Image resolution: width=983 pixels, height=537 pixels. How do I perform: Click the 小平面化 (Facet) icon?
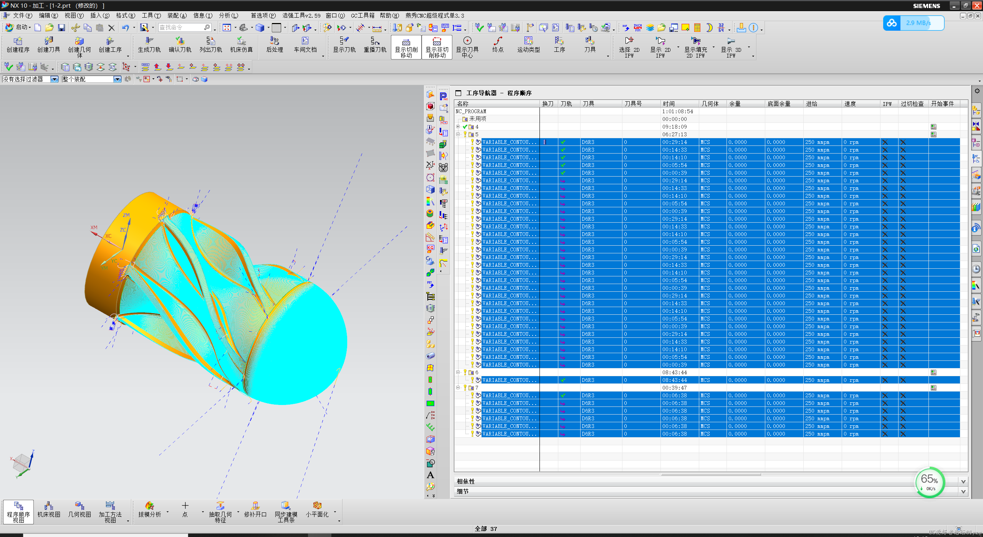pyautogui.click(x=317, y=510)
